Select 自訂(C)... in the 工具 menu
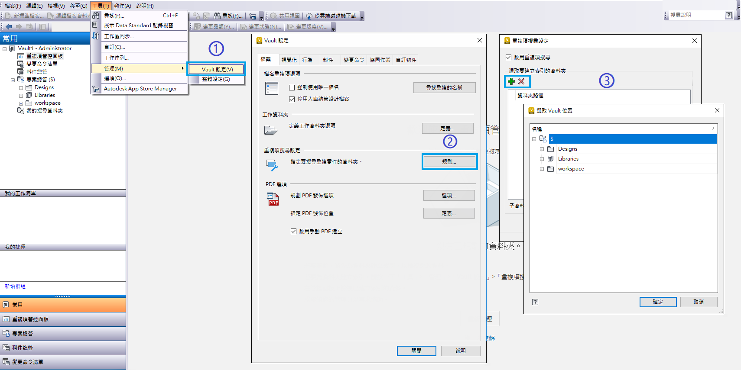 139,47
